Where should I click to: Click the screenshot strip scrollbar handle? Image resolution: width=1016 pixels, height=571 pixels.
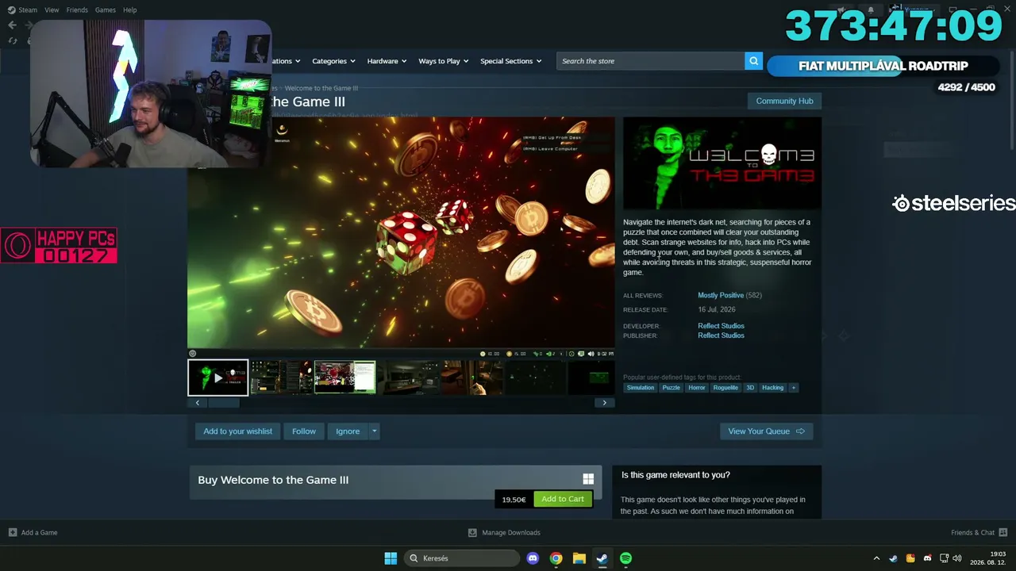point(223,403)
